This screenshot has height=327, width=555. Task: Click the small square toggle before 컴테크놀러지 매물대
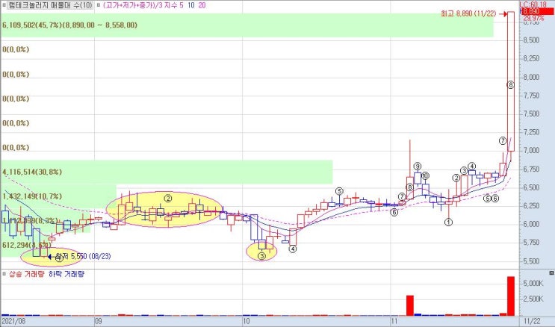4,5
